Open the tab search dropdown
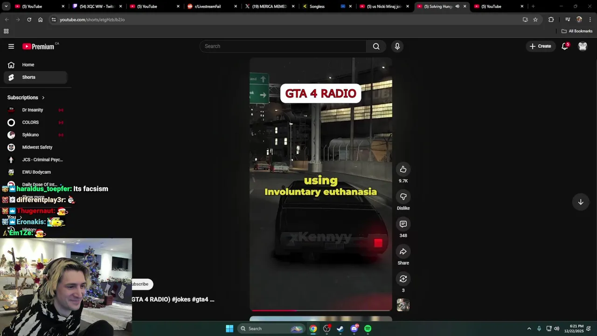The width and height of the screenshot is (597, 336). tap(7, 7)
